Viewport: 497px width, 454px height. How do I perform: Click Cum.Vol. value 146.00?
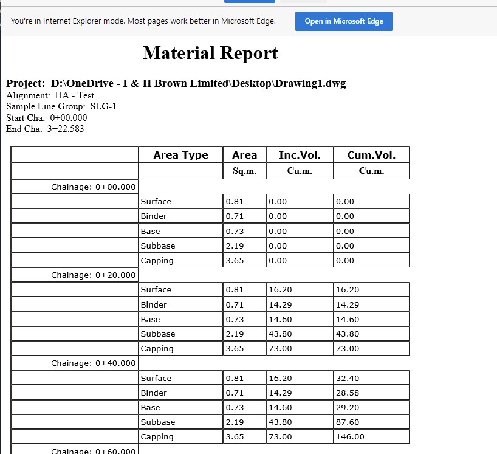pyautogui.click(x=350, y=436)
